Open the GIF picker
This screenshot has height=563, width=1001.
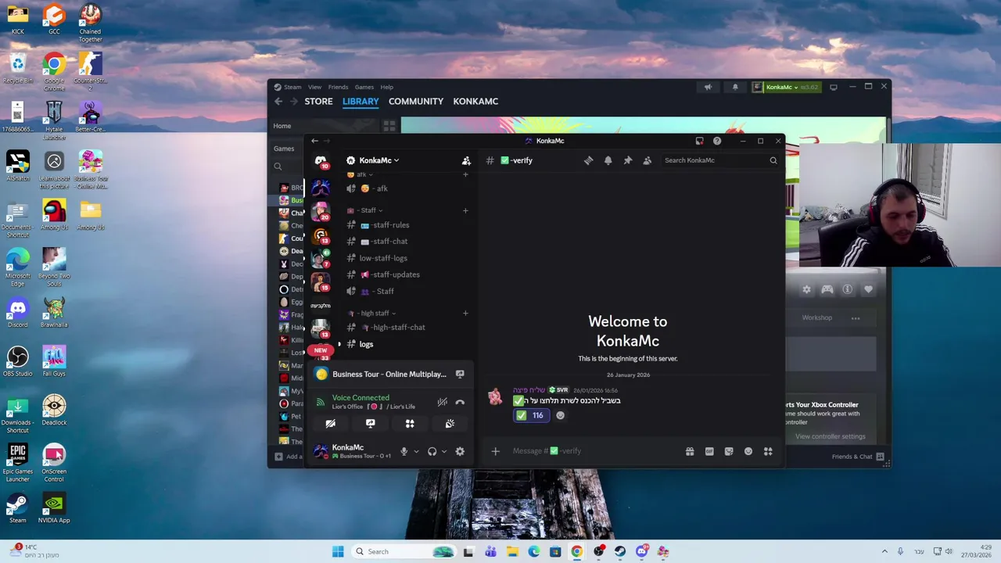709,451
